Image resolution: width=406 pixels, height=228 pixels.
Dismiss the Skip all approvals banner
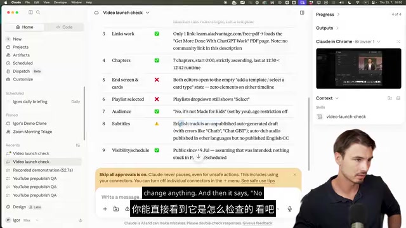[x=294, y=175]
